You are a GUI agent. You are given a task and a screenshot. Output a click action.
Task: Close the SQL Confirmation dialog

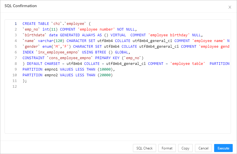pyautogui.click(x=230, y=7)
